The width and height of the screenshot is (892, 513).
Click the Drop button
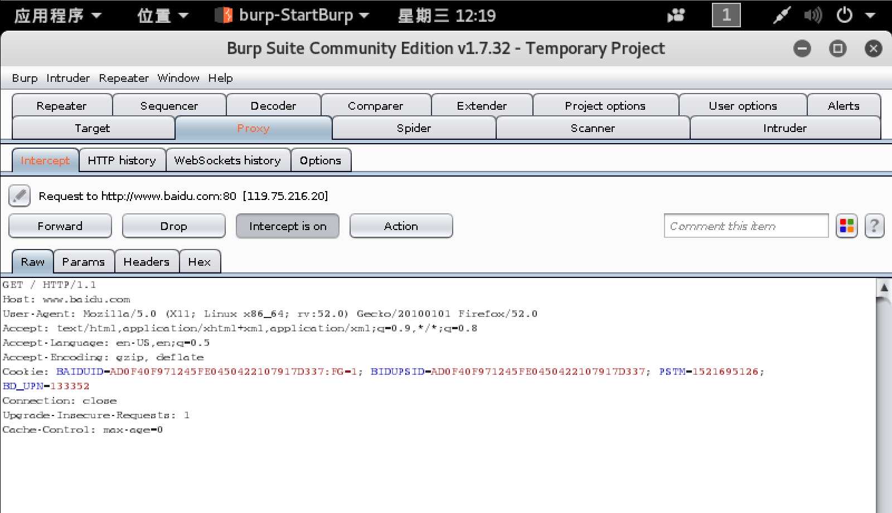pyautogui.click(x=174, y=226)
